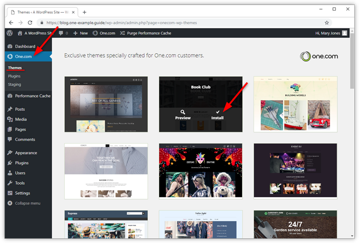Click the checkmark Install icon on Book Club
359x243 pixels.
tap(217, 112)
